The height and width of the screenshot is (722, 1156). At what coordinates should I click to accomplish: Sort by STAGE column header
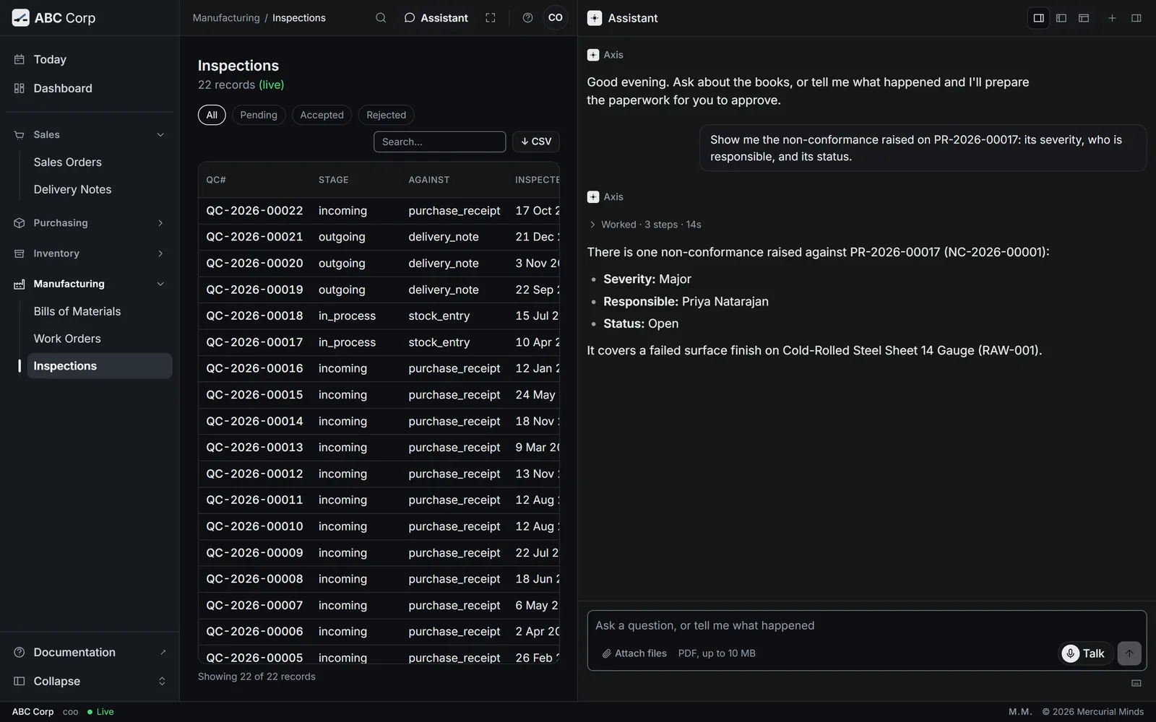coord(333,180)
